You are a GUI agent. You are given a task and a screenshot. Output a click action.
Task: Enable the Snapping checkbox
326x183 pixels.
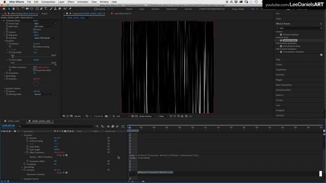pyautogui.click(x=95, y=9)
